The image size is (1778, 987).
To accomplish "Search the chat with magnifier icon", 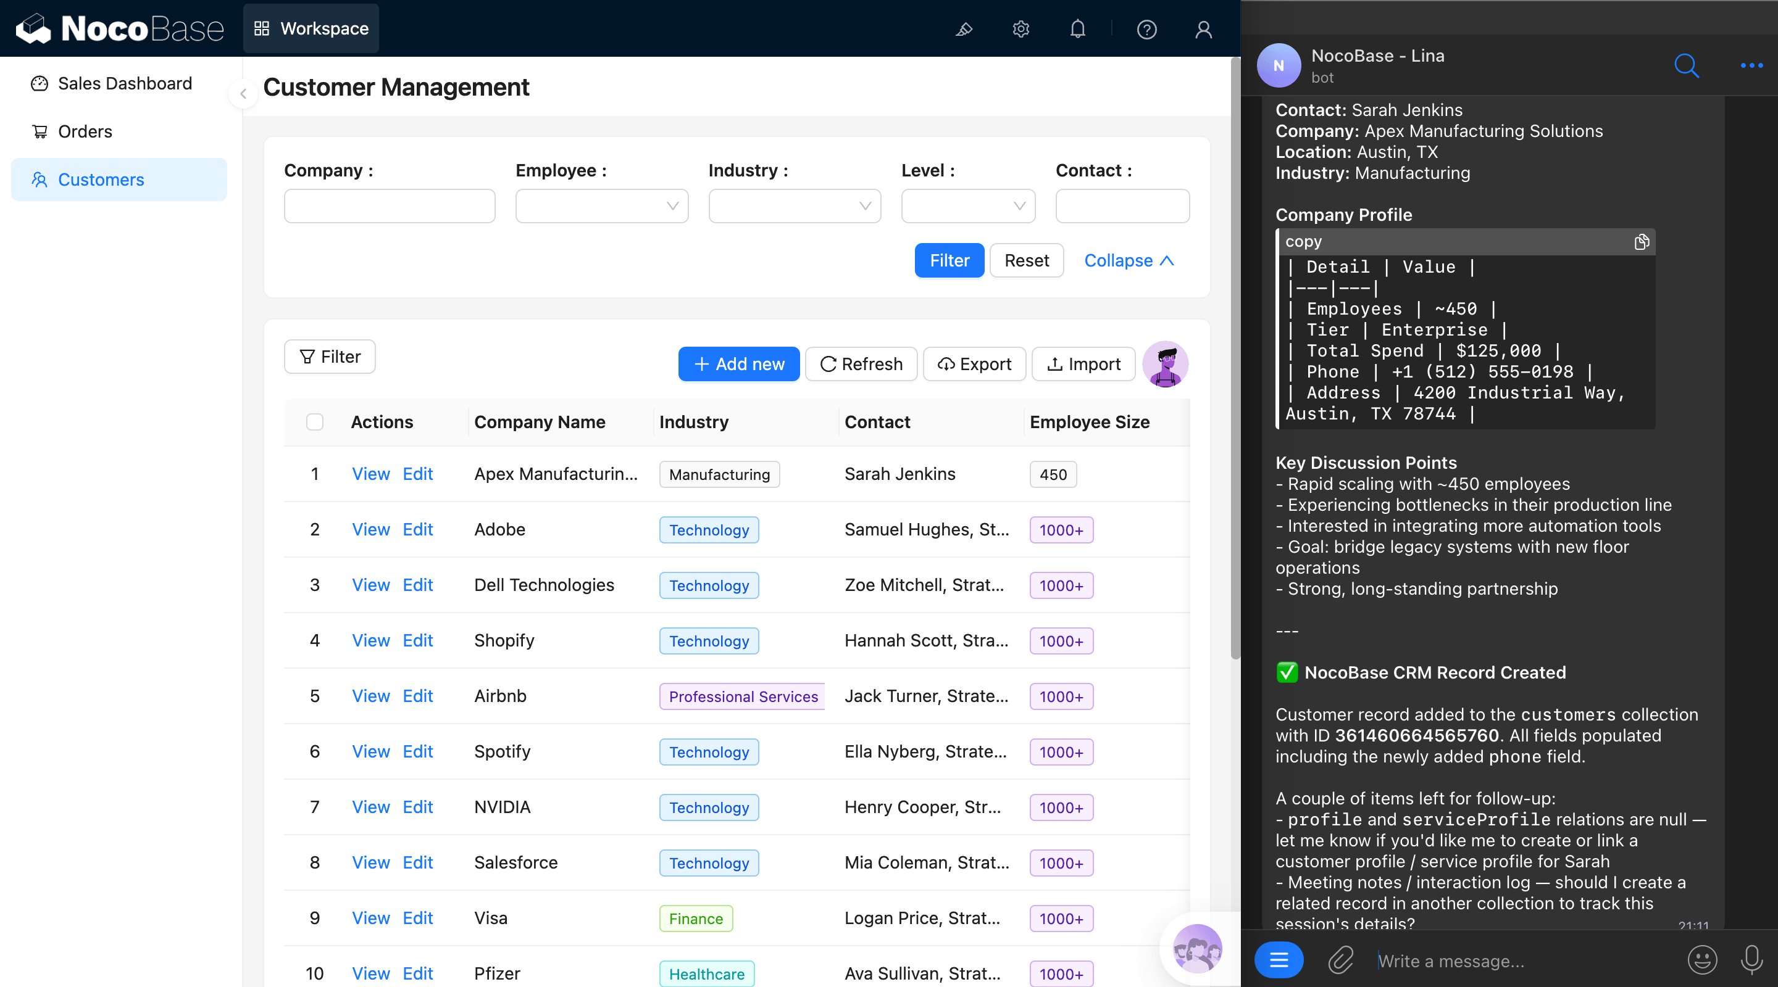I will tap(1686, 65).
